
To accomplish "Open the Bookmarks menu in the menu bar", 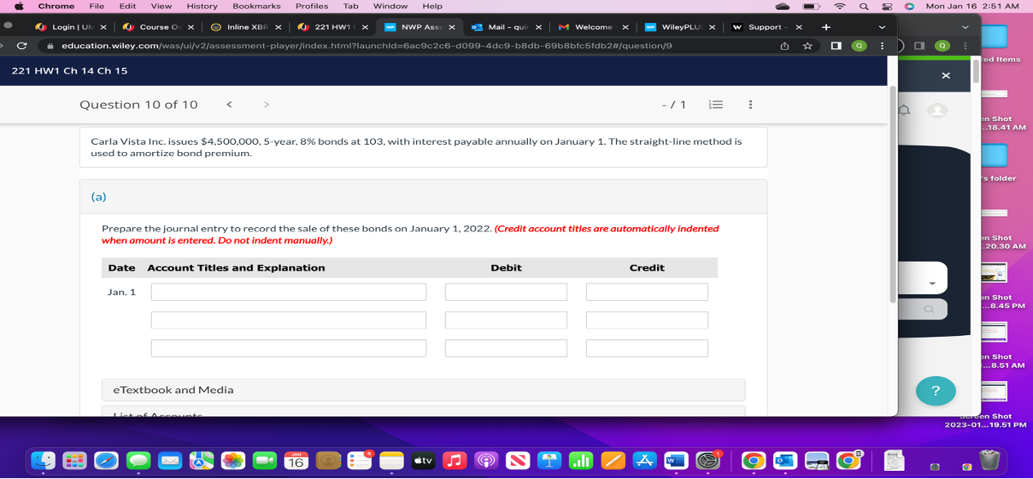I will (x=256, y=6).
